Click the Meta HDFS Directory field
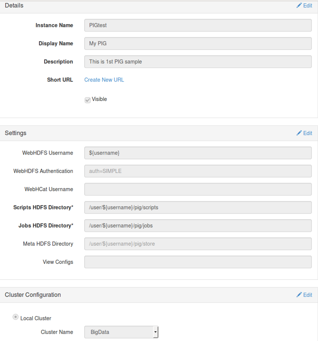 tap(198, 244)
